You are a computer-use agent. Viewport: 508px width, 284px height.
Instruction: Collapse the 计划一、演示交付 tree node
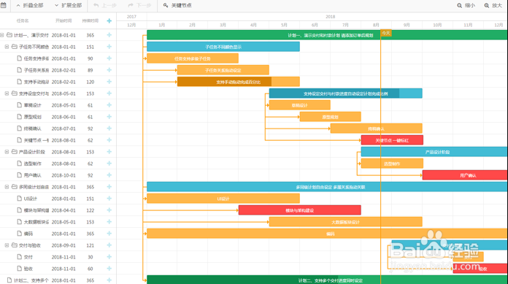(2, 35)
